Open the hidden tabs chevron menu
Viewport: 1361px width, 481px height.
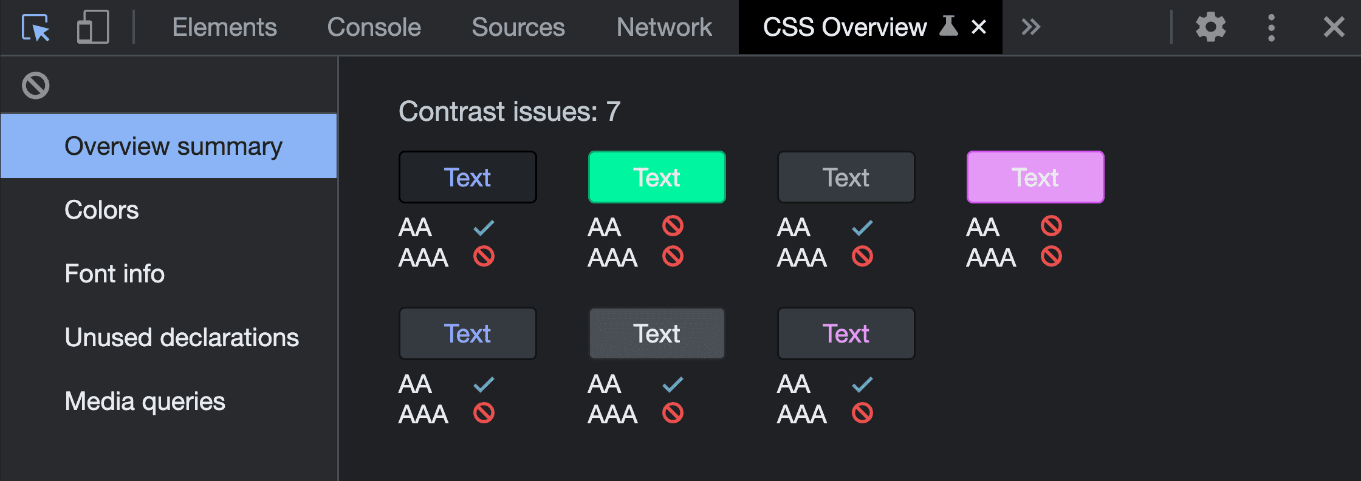(x=1030, y=27)
